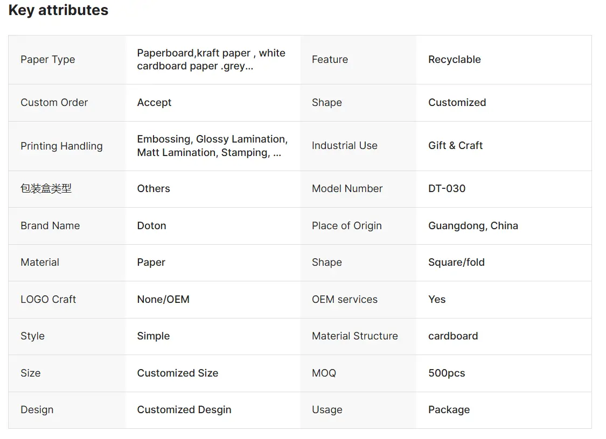Click the Printing Handling value ending with ellipsis
606x439 pixels.
click(x=212, y=146)
